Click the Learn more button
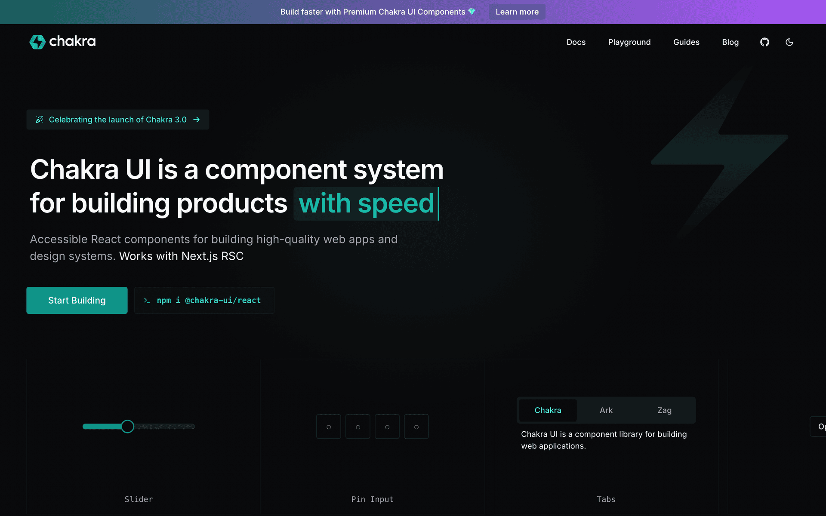The height and width of the screenshot is (516, 826). click(x=517, y=12)
